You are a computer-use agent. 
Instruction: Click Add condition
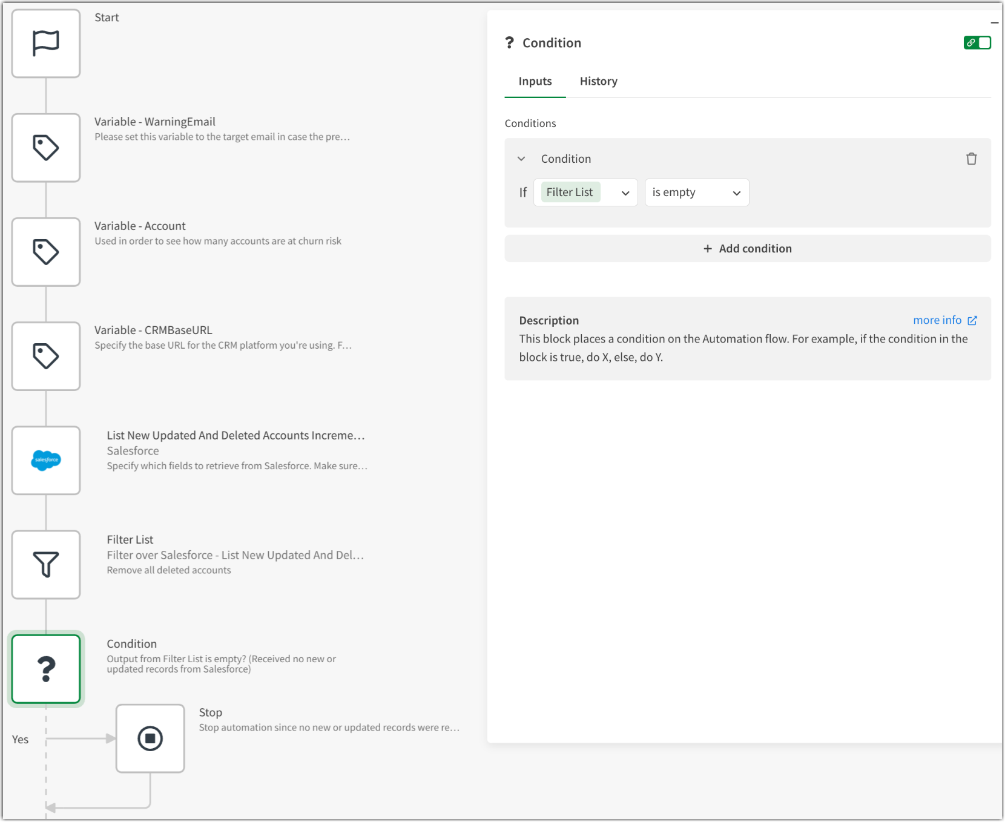coord(747,248)
